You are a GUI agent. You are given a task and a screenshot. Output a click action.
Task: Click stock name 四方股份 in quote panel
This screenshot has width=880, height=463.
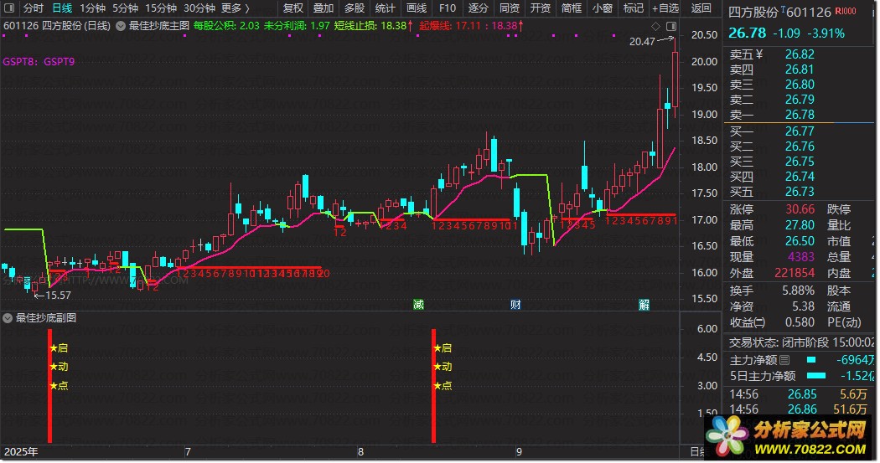pos(753,12)
